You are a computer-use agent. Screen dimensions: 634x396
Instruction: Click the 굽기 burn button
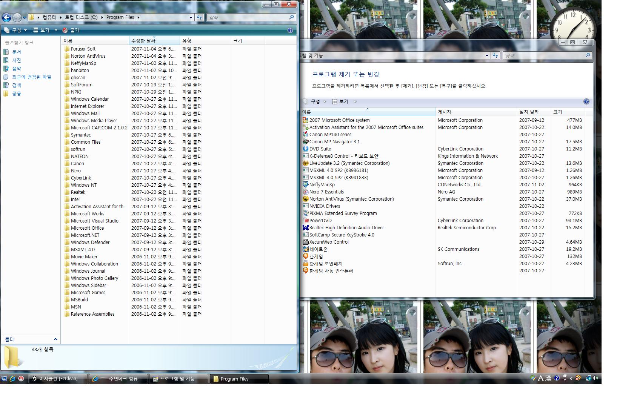coord(71,30)
